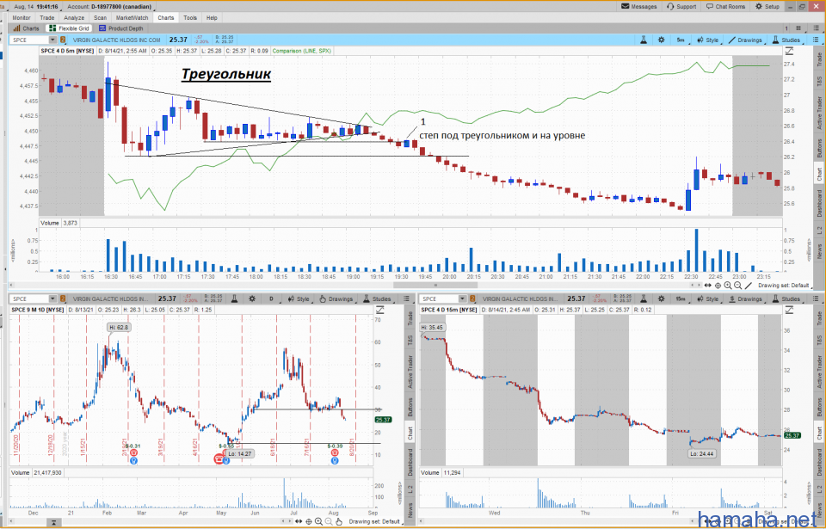Expand the symbol dropdown in the daily chart
The height and width of the screenshot is (529, 826).
(x=52, y=298)
